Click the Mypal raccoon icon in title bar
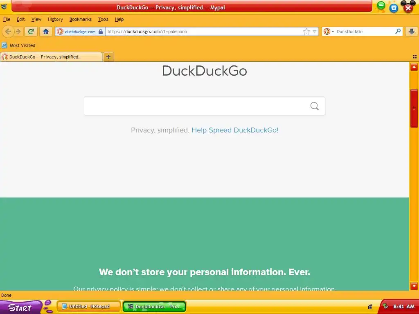419x314 pixels. [4, 7]
